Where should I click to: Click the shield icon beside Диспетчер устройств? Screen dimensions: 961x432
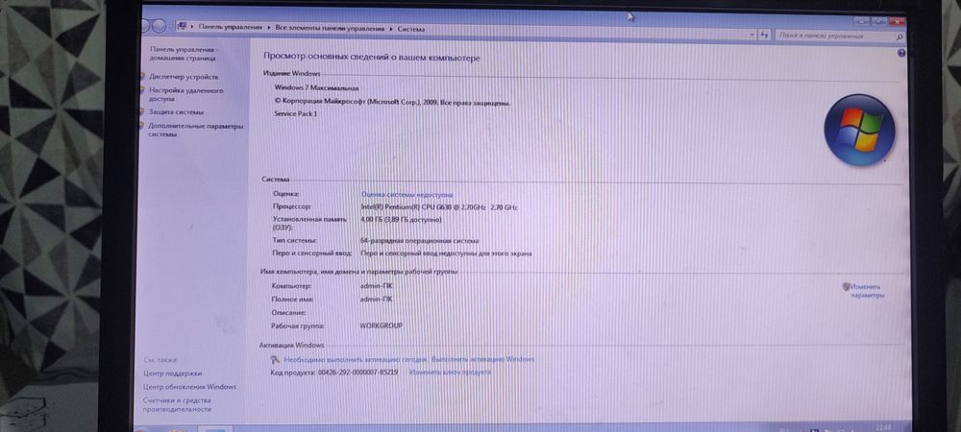(x=142, y=77)
